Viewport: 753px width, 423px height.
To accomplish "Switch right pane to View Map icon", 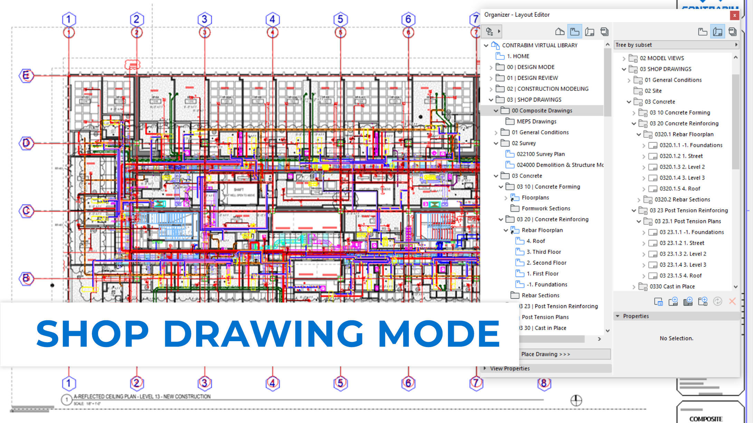I will coord(703,32).
